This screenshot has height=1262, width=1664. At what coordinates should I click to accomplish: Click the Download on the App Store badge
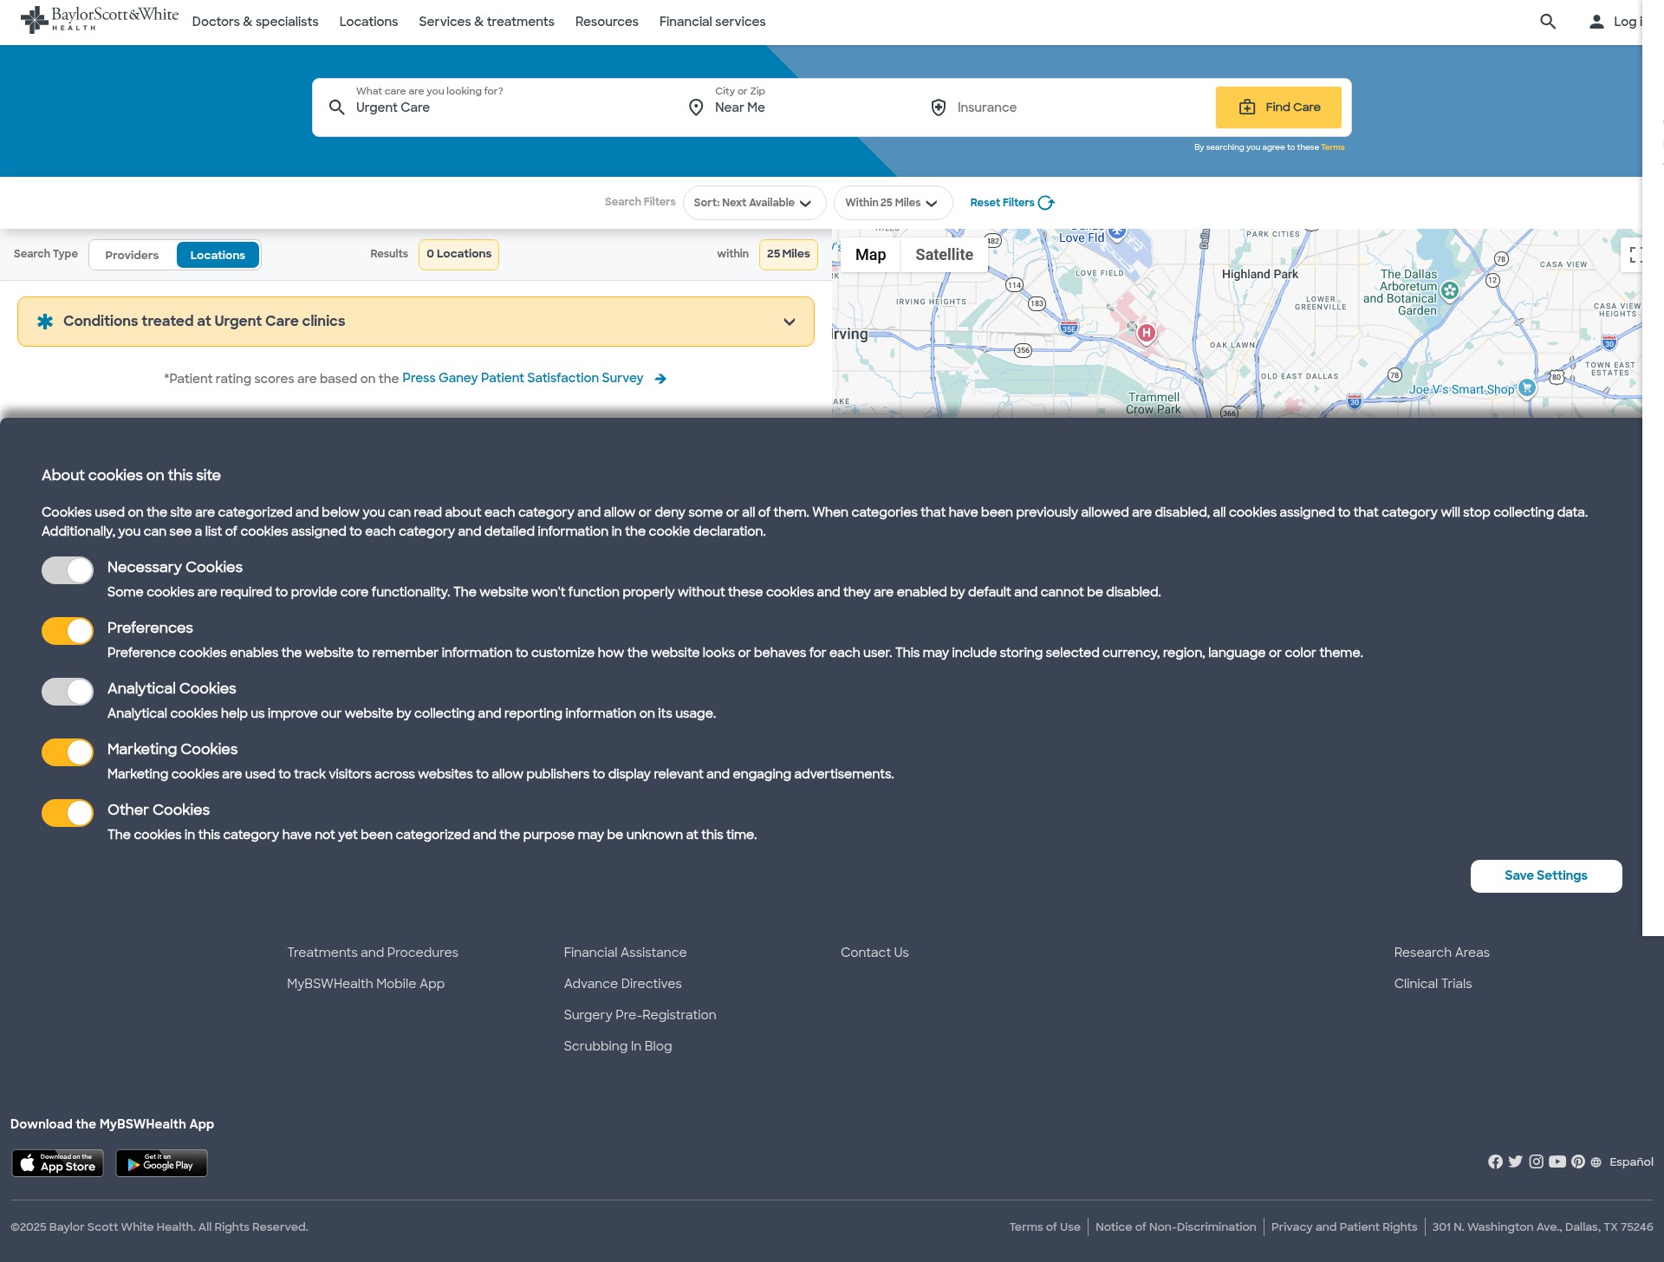57,1163
